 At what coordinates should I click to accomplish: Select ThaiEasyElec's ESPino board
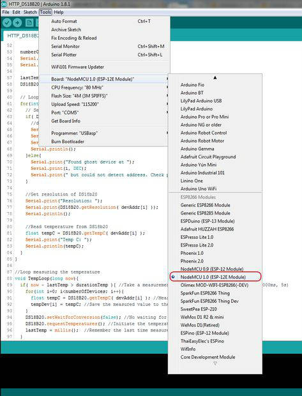[x=215, y=341]
